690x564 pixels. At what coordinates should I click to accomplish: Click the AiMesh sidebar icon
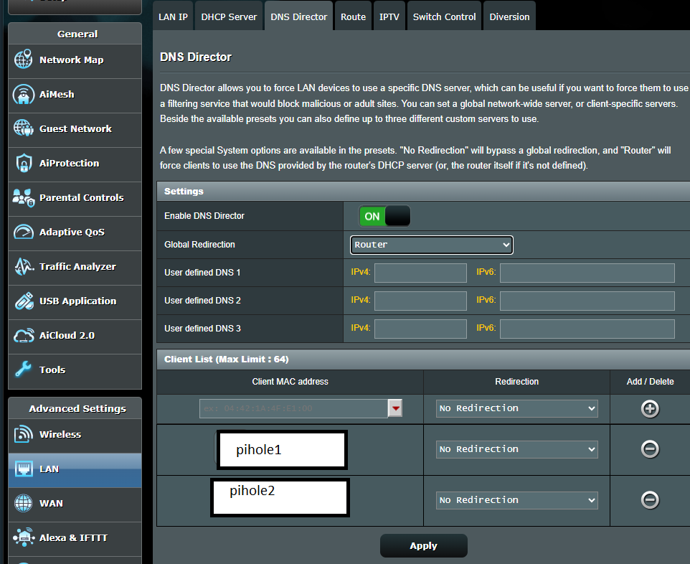pyautogui.click(x=23, y=94)
